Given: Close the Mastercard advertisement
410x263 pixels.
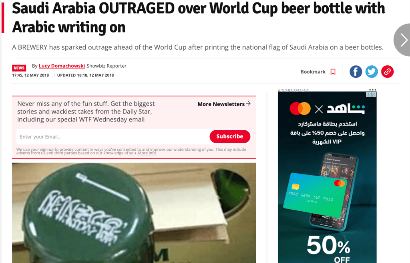Looking at the screenshot, I should 374,94.
